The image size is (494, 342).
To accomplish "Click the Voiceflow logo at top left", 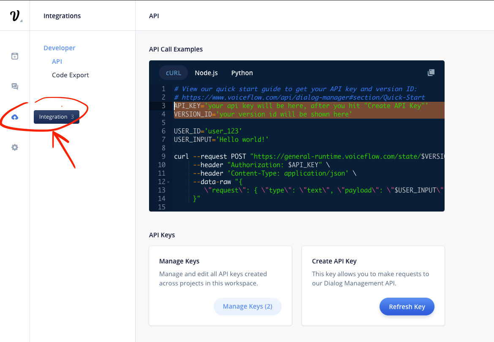I will point(15,15).
